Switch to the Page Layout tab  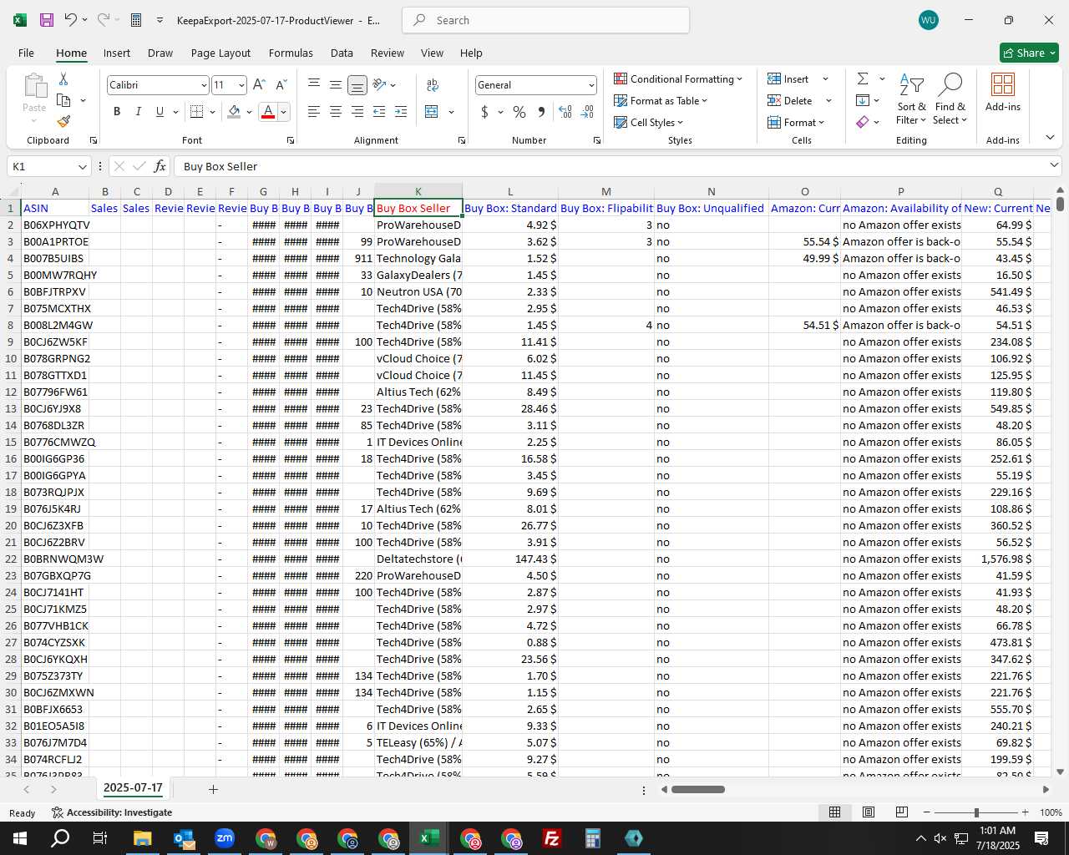pyautogui.click(x=220, y=53)
